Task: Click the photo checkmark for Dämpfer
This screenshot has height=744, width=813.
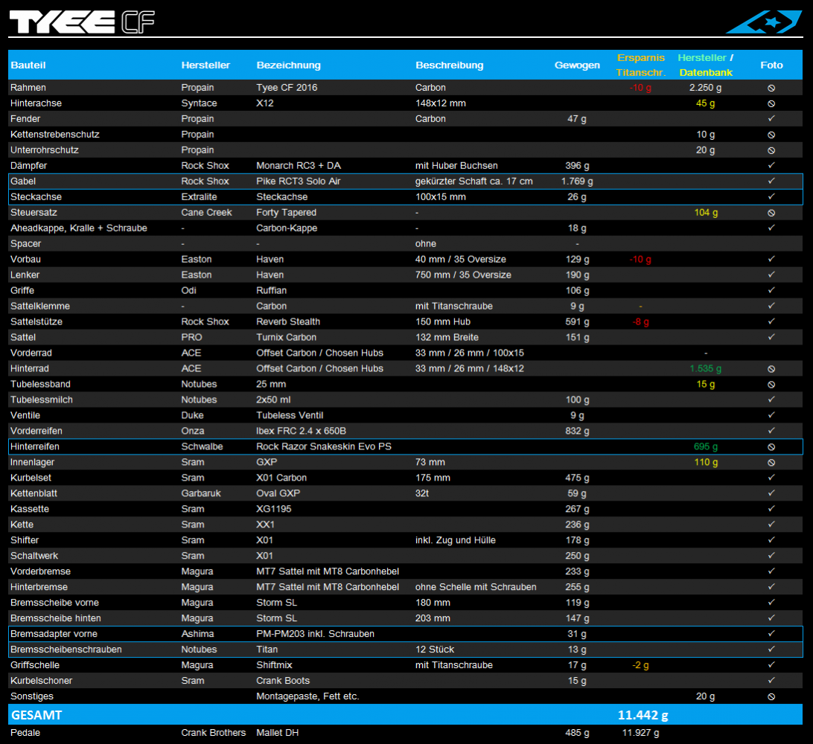Action: (771, 165)
